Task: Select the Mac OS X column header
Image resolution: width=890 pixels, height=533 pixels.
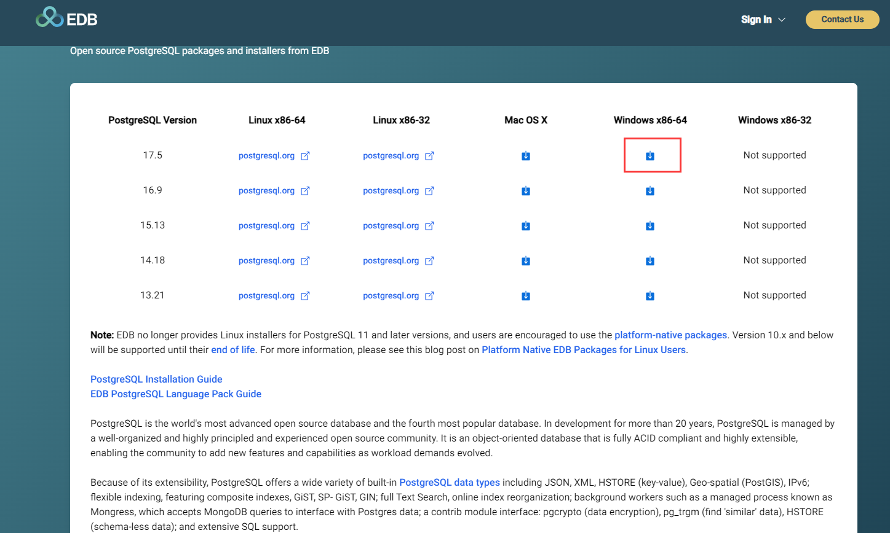Action: click(x=526, y=120)
